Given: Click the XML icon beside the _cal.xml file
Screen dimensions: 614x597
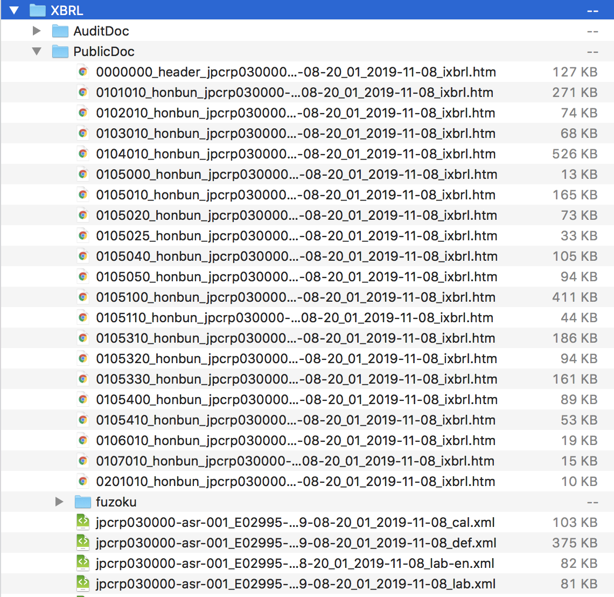Looking at the screenshot, I should (x=83, y=522).
